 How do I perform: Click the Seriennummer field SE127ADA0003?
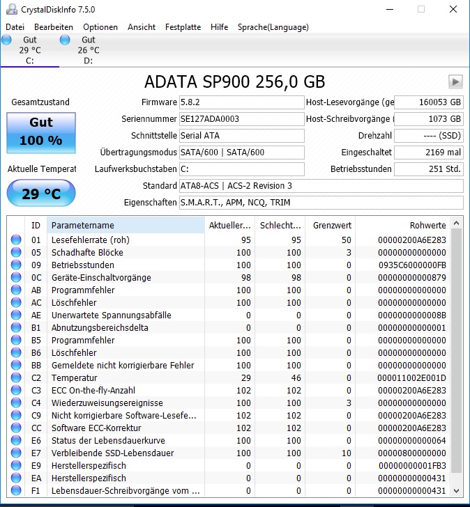242,119
